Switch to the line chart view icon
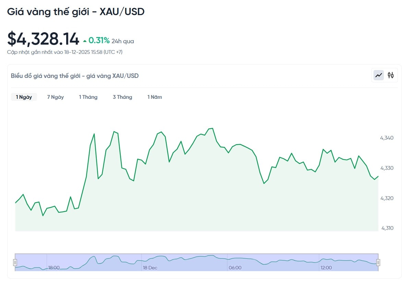Screen dimensions: 402x281 tap(379, 75)
